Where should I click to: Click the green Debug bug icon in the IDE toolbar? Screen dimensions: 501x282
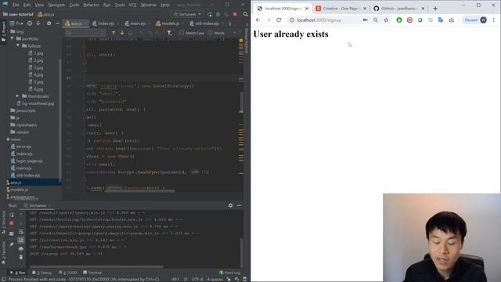(x=218, y=14)
